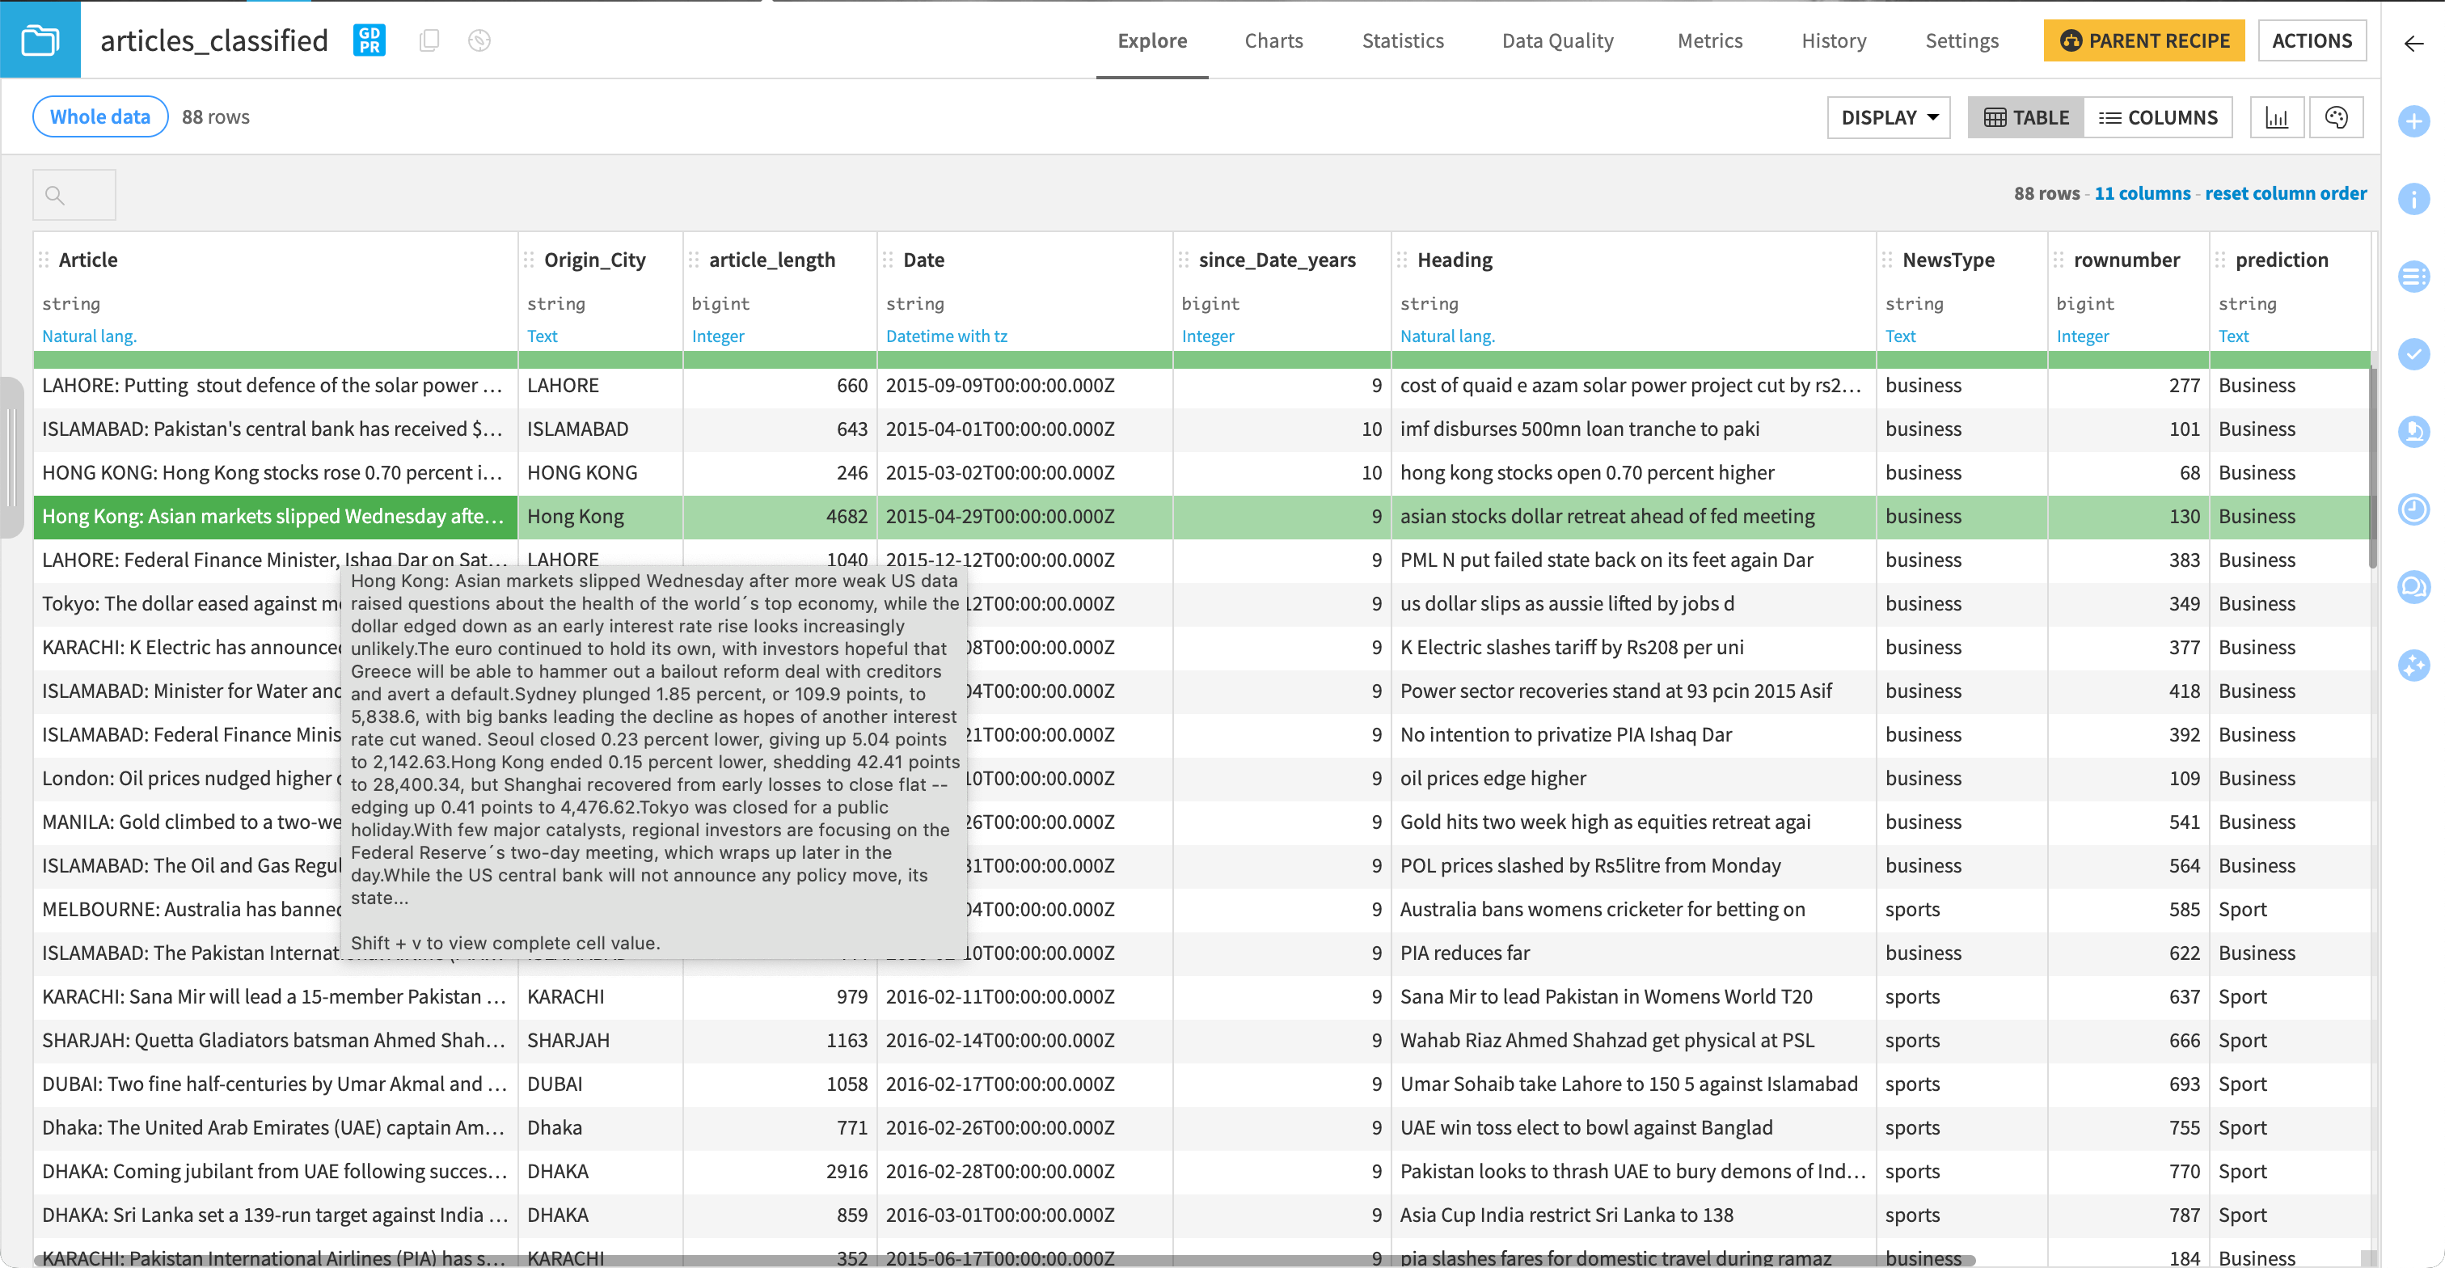The image size is (2445, 1268).
Task: Click the GDPR badge next to dataset name
Action: coord(368,40)
